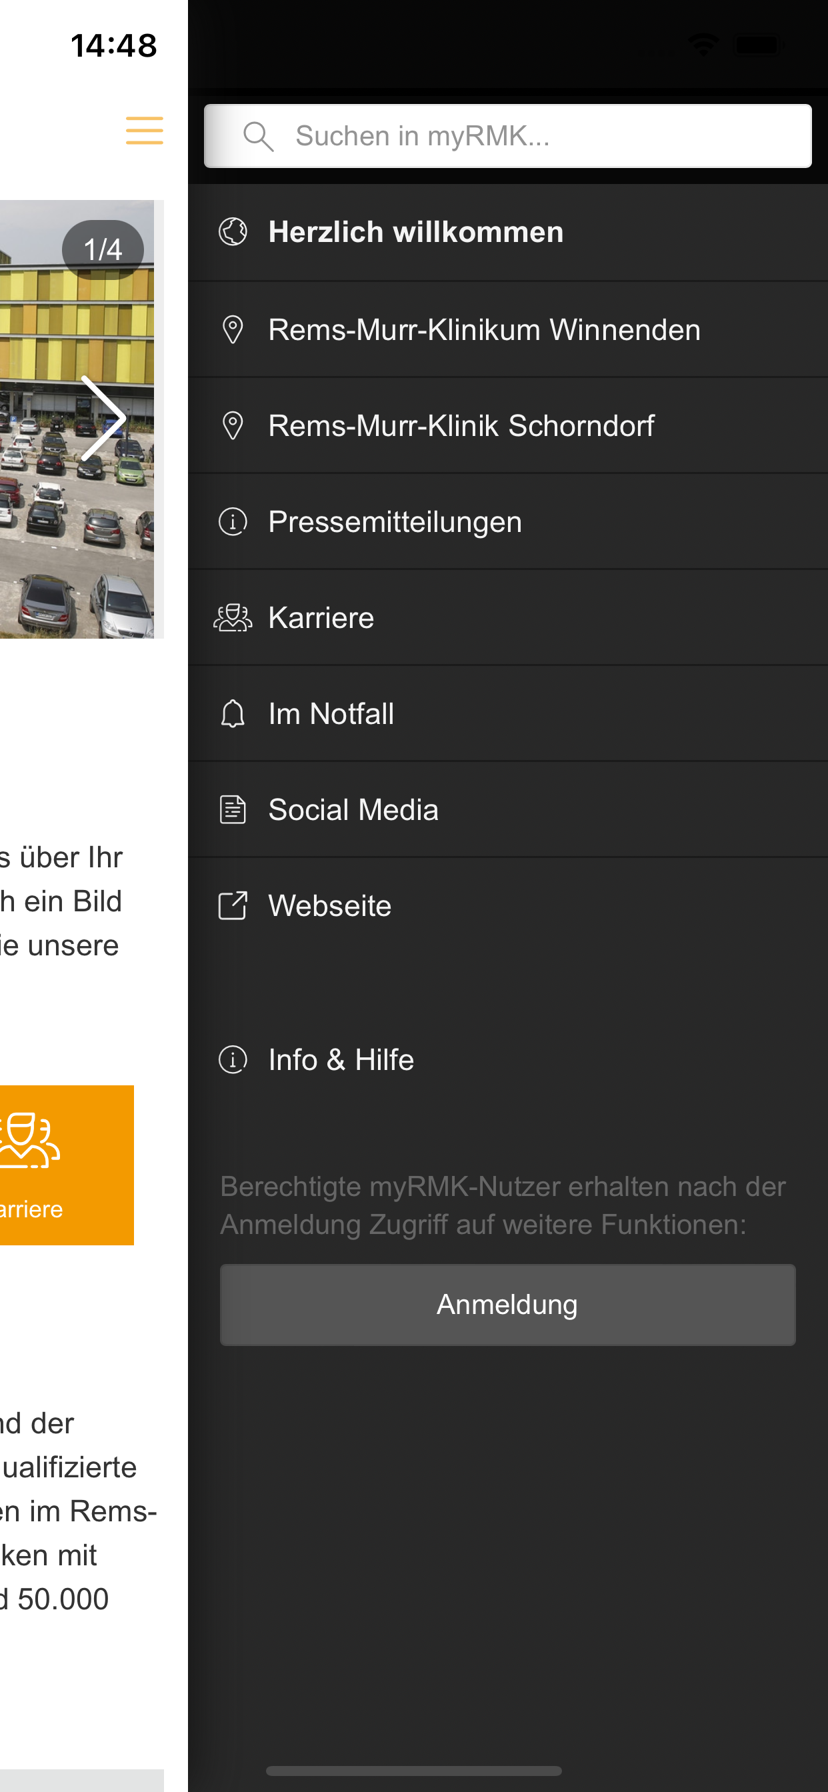Tap the location pin icon for Winnenden

[x=233, y=330]
